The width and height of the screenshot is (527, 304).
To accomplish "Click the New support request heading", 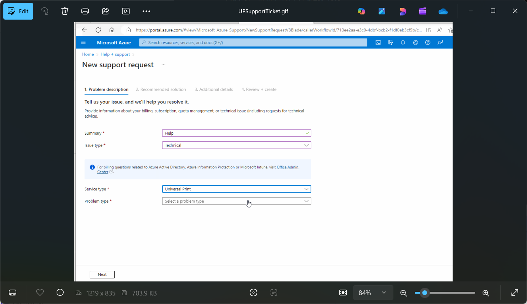I will click(x=118, y=65).
